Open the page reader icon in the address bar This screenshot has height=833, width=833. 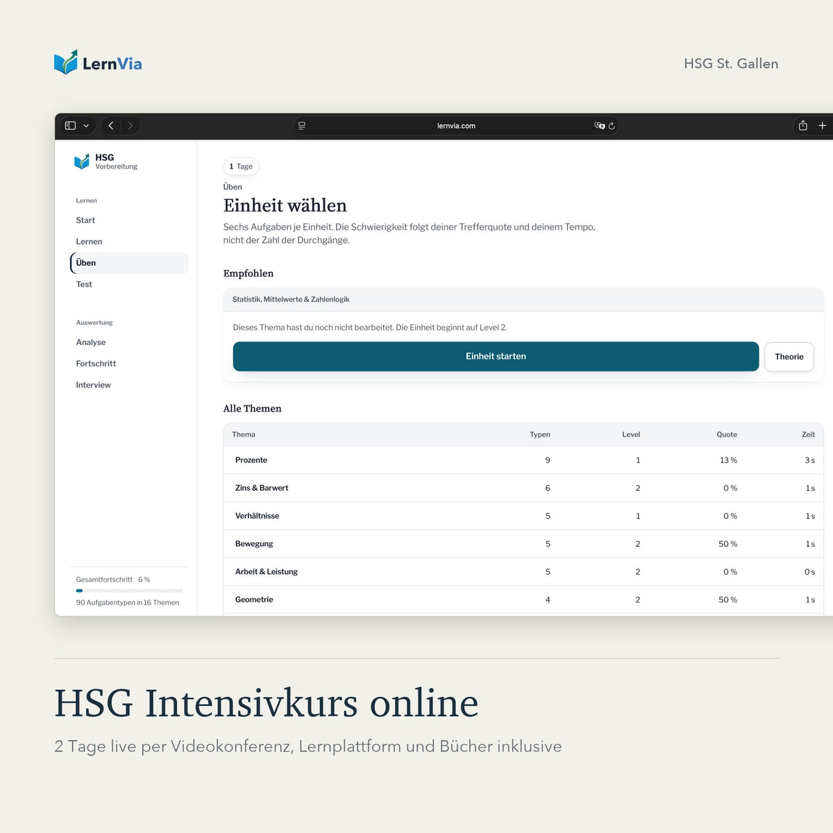pyautogui.click(x=302, y=126)
